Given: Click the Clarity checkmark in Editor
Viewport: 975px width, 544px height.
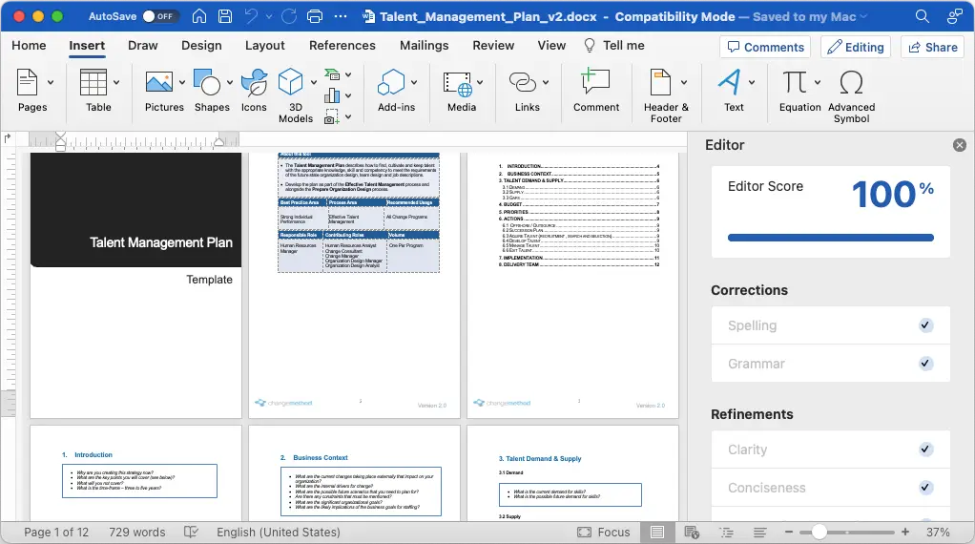Looking at the screenshot, I should [925, 450].
